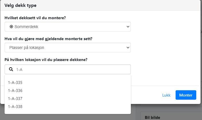Click the chevron arrow on the Sommerdekk dropdown
This screenshot has width=202, height=120.
pyautogui.click(x=128, y=27)
